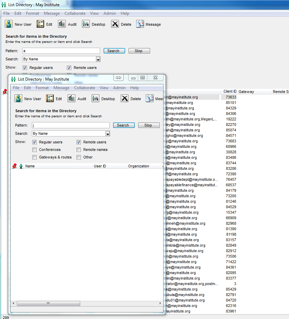Click Desktop icon in back window toolbar
Screen dimensions: 289x319
(86, 24)
